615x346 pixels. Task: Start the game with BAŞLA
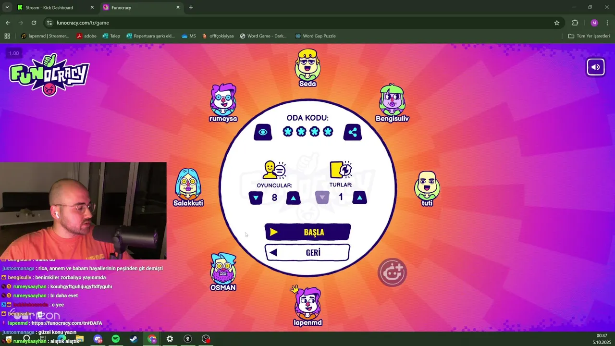pos(307,232)
